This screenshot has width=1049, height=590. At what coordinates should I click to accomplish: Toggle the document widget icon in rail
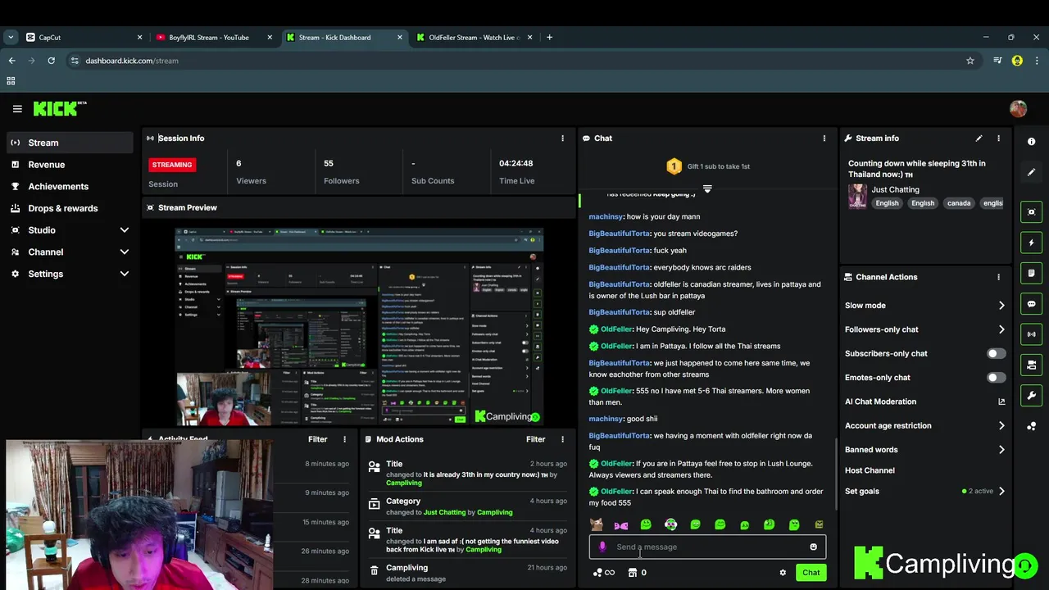(x=1031, y=273)
